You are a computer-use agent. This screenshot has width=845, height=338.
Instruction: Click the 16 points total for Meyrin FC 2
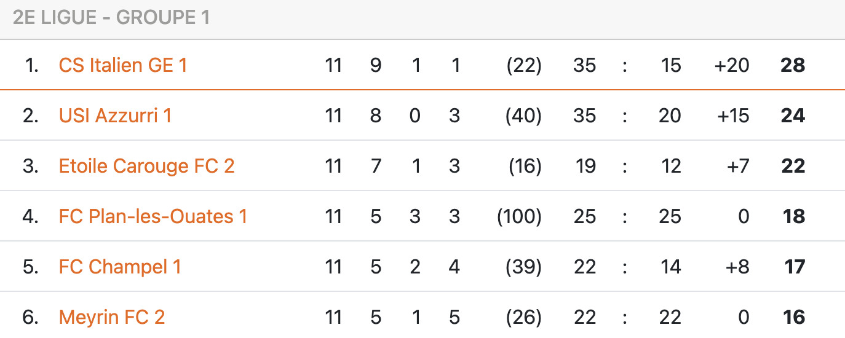793,317
